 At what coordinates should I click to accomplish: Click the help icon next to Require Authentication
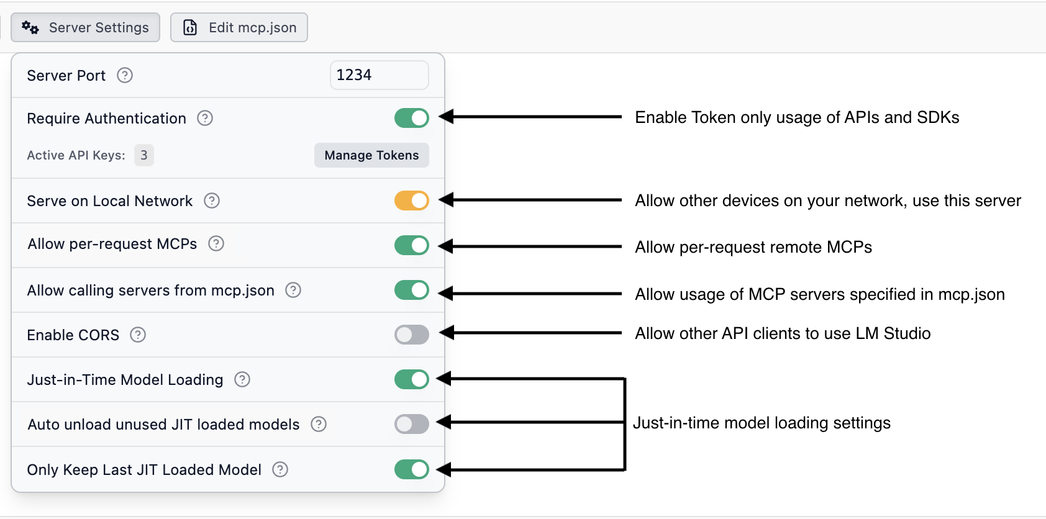[205, 118]
